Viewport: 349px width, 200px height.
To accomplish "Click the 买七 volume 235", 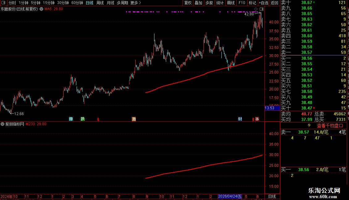I will [342, 92].
